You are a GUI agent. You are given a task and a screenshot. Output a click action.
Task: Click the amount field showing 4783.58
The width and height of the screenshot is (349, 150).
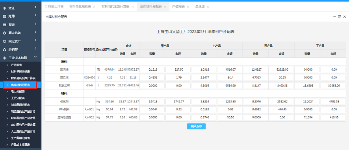(333, 101)
